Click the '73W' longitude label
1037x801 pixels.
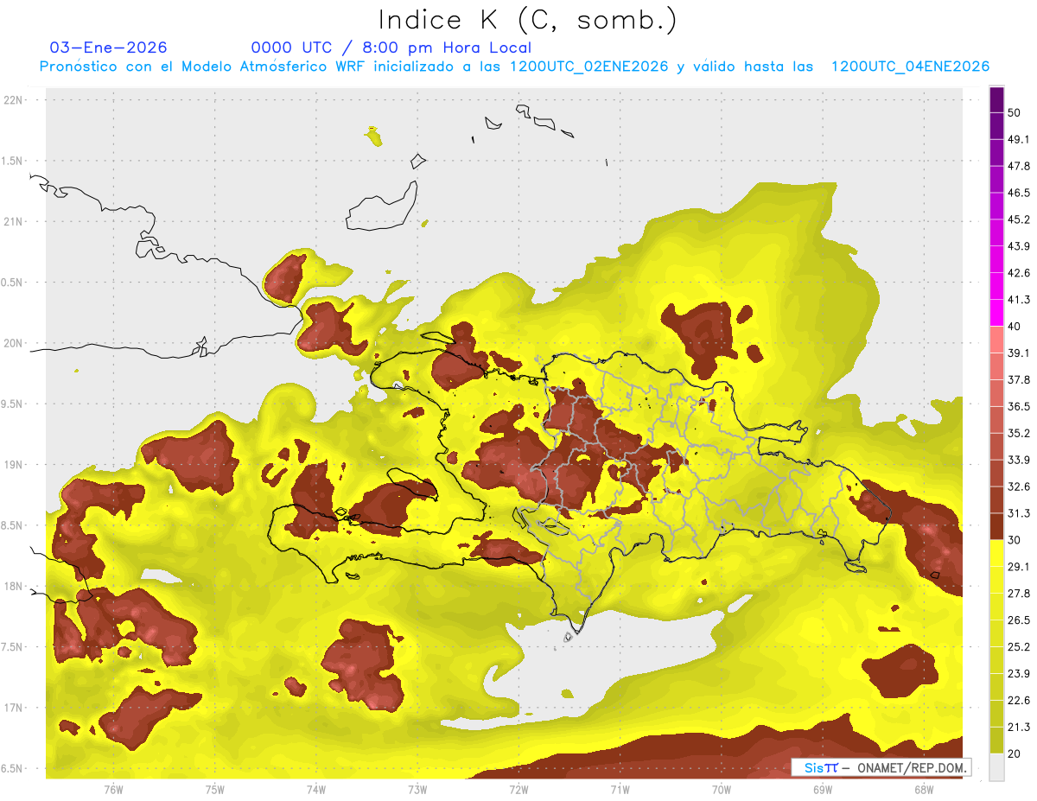click(417, 790)
